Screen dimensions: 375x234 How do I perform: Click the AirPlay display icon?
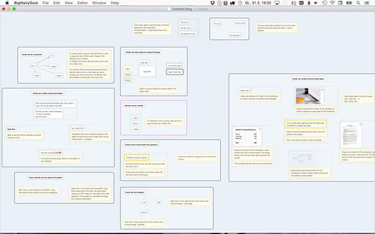277,3
